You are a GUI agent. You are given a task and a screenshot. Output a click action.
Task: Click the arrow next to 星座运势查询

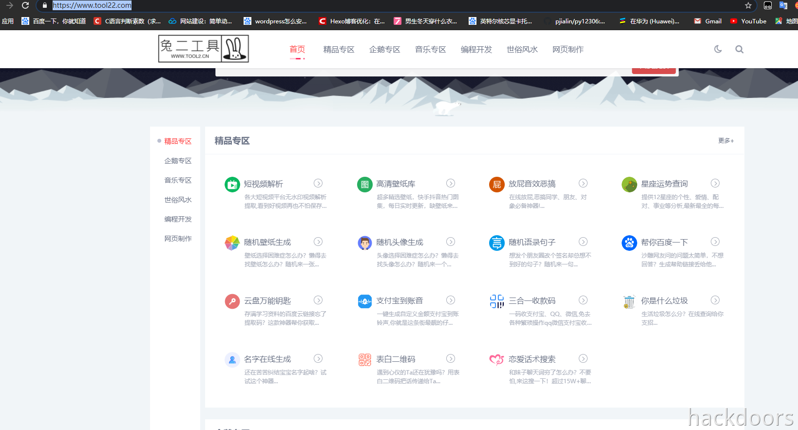click(x=715, y=183)
